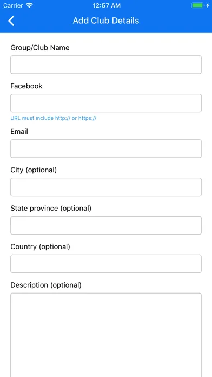Click into the Email text field
Screen dimensions: 212x377
click(106, 148)
